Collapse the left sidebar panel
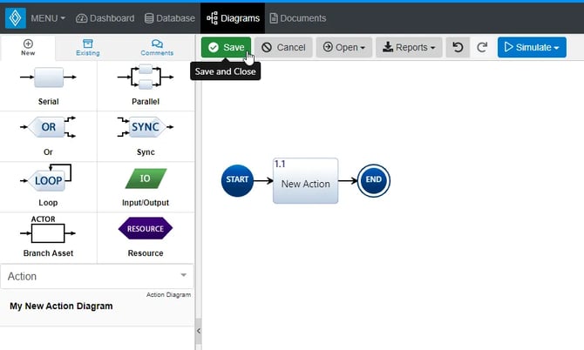The height and width of the screenshot is (350, 584). pos(199,331)
